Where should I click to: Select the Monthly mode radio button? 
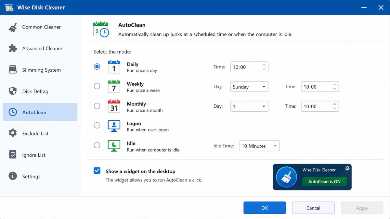[97, 106]
